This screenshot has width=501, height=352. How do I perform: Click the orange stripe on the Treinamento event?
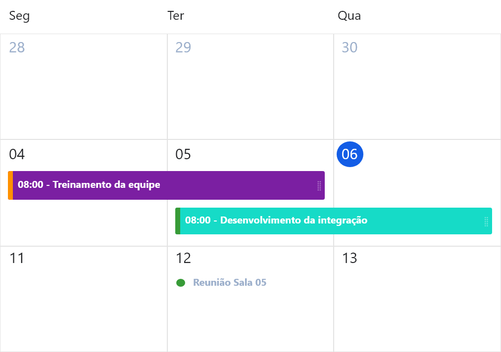pyautogui.click(x=10, y=185)
